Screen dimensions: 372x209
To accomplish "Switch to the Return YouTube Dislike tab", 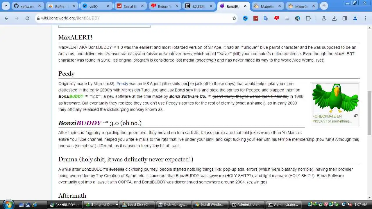I will pyautogui.click(x=165, y=6).
